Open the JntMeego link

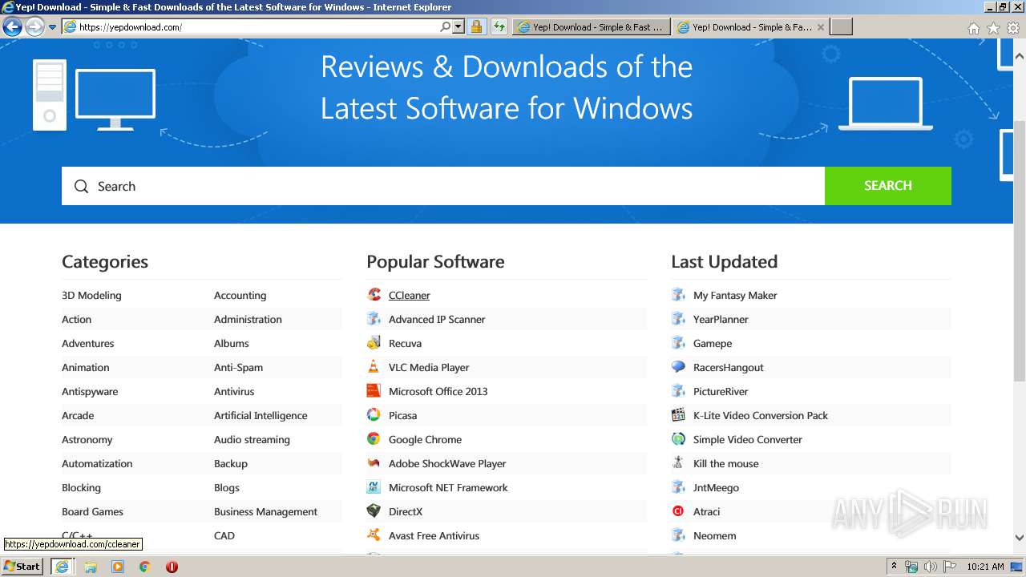[x=716, y=487]
